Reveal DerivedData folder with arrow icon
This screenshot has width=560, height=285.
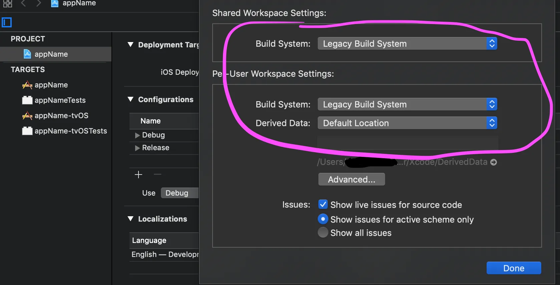pyautogui.click(x=494, y=162)
